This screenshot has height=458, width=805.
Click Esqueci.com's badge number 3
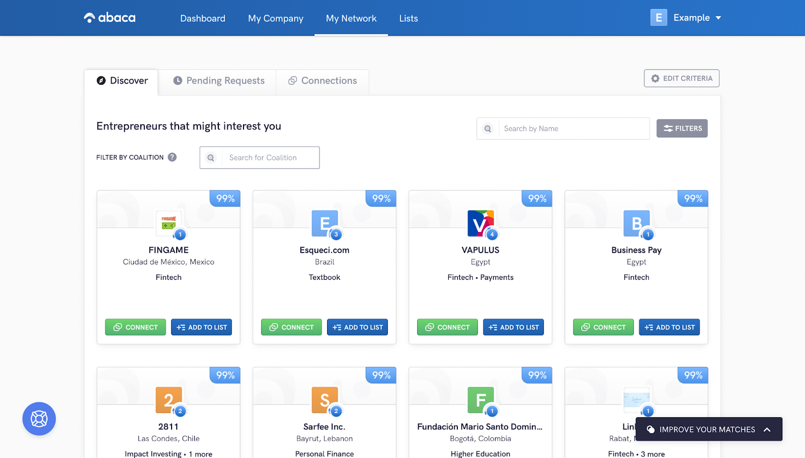(x=336, y=235)
